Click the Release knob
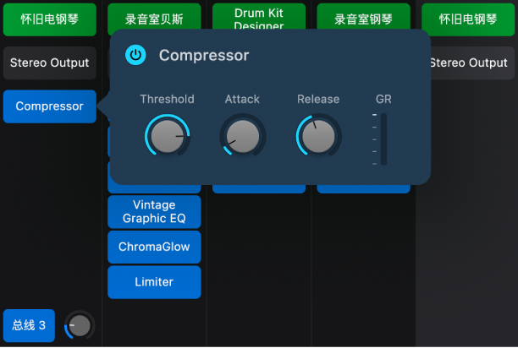 coord(318,135)
